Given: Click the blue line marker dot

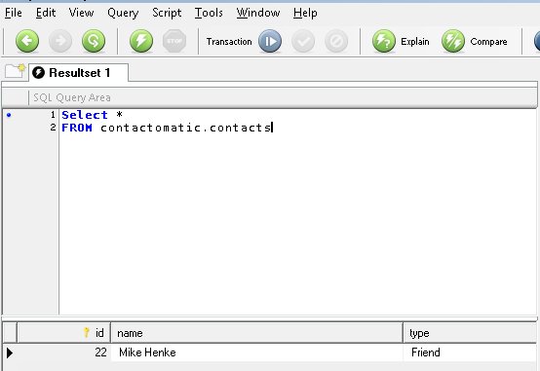Looking at the screenshot, I should tap(9, 115).
